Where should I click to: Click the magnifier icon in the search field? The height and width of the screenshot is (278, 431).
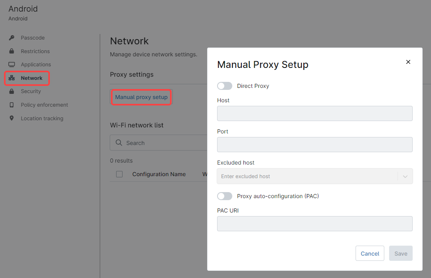119,143
